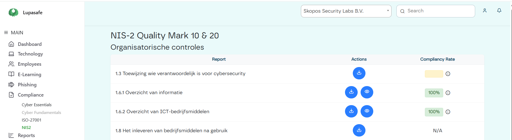Open the user profile icon
Screen dimensions: 512x140
(x=485, y=11)
